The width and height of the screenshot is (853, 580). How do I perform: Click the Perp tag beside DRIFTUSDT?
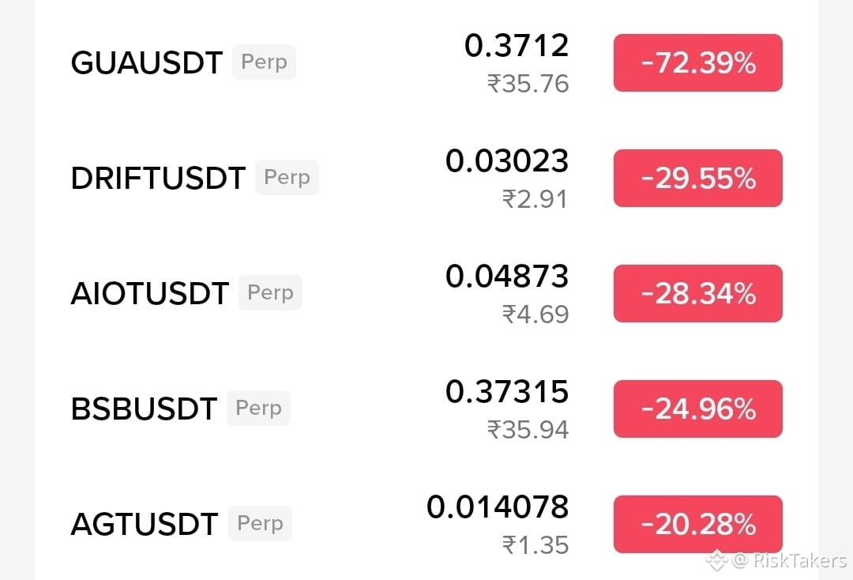pyautogui.click(x=287, y=177)
